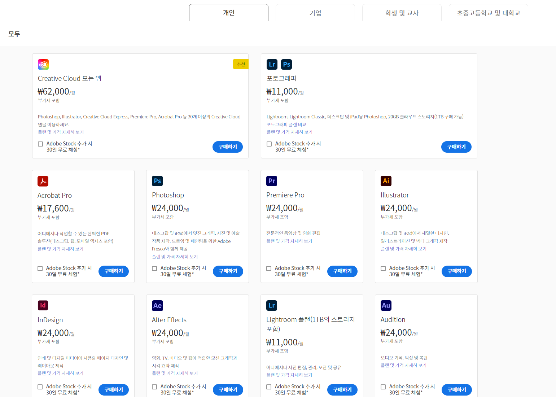Click the Ps icon on Photoshop card
The height and width of the screenshot is (397, 556).
click(x=157, y=181)
